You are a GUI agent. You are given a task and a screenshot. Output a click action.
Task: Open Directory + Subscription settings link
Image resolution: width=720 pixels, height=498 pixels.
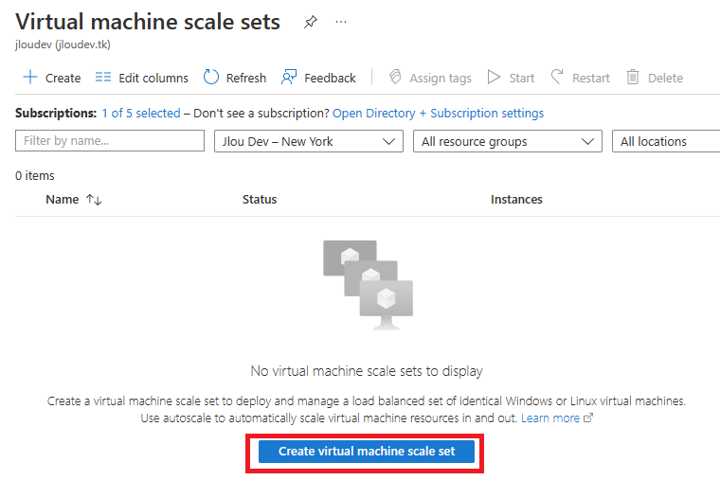pos(438,113)
